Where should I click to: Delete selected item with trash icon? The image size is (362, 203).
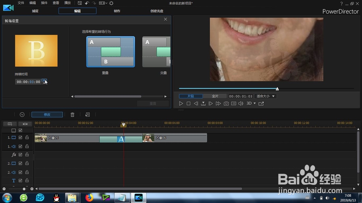click(x=72, y=115)
